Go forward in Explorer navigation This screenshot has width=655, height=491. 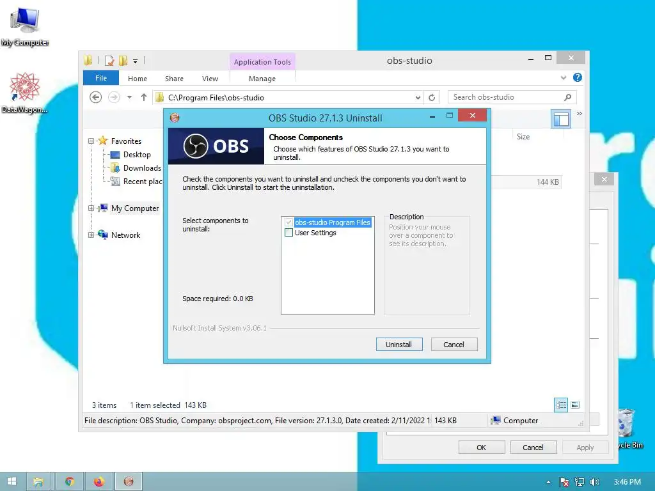pyautogui.click(x=114, y=97)
